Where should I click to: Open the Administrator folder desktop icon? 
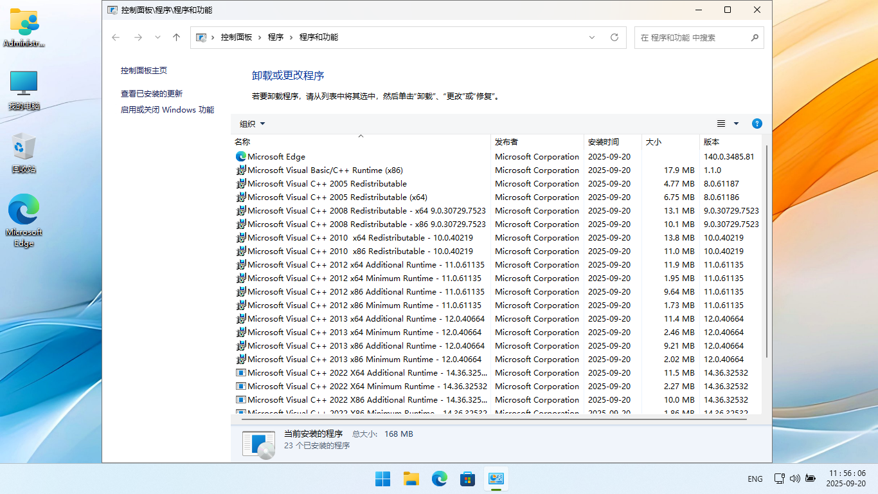24,28
